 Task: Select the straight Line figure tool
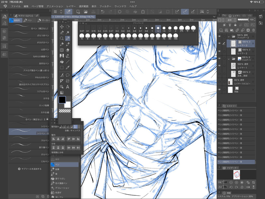[68, 62]
